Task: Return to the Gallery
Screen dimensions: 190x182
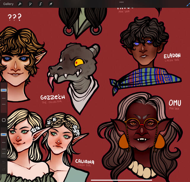Action: point(8,4)
